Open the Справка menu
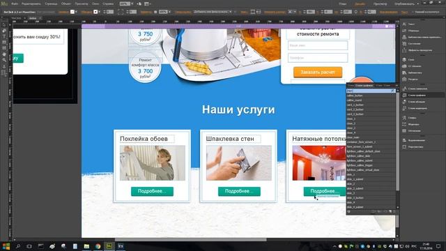Screen dimensions: 446x251 (x=108, y=3)
